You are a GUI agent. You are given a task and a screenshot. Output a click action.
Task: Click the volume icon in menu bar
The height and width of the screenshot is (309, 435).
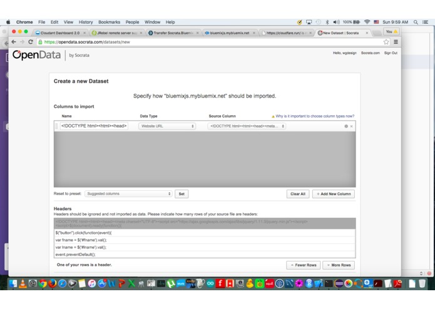click(x=336, y=22)
